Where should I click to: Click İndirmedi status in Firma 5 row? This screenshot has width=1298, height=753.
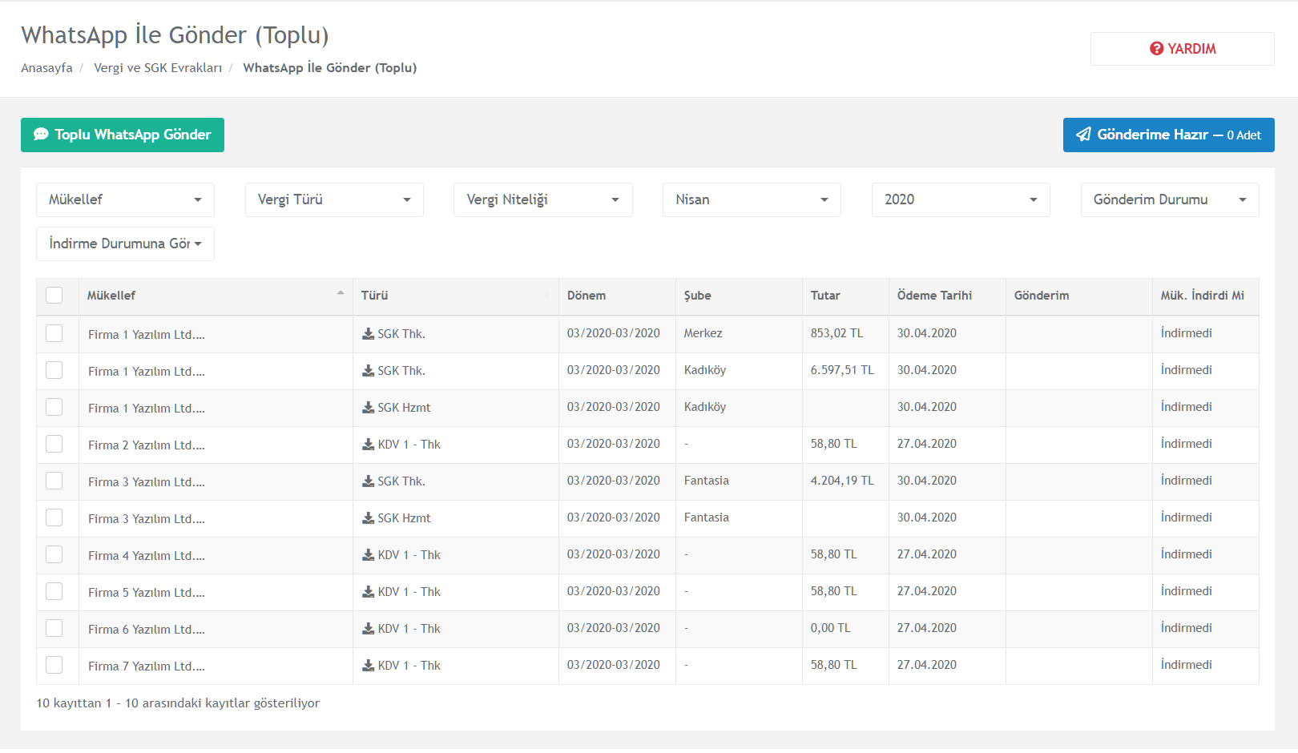point(1186,591)
